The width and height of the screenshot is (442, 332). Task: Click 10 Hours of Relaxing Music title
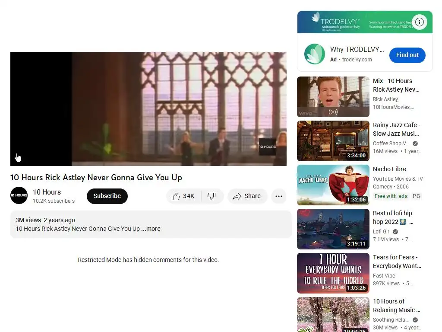(x=397, y=306)
